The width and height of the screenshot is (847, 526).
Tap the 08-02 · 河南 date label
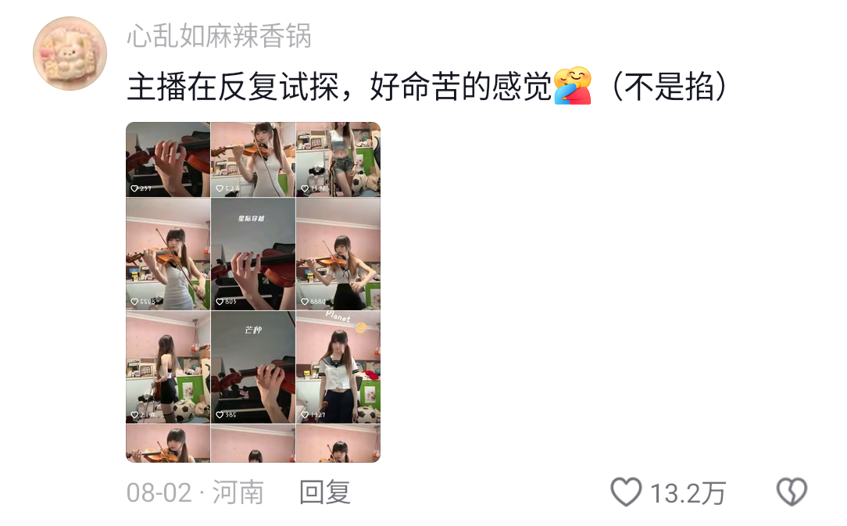click(195, 492)
